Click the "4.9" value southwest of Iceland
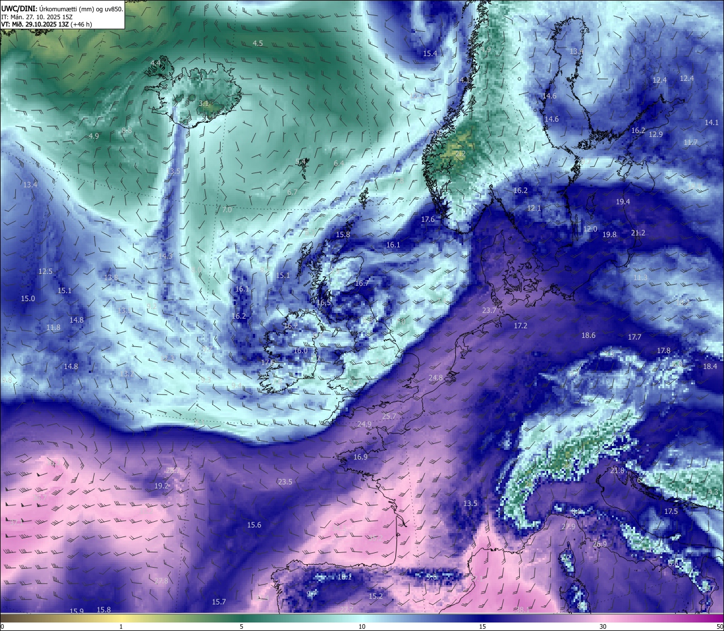This screenshot has height=631, width=724. [x=94, y=136]
